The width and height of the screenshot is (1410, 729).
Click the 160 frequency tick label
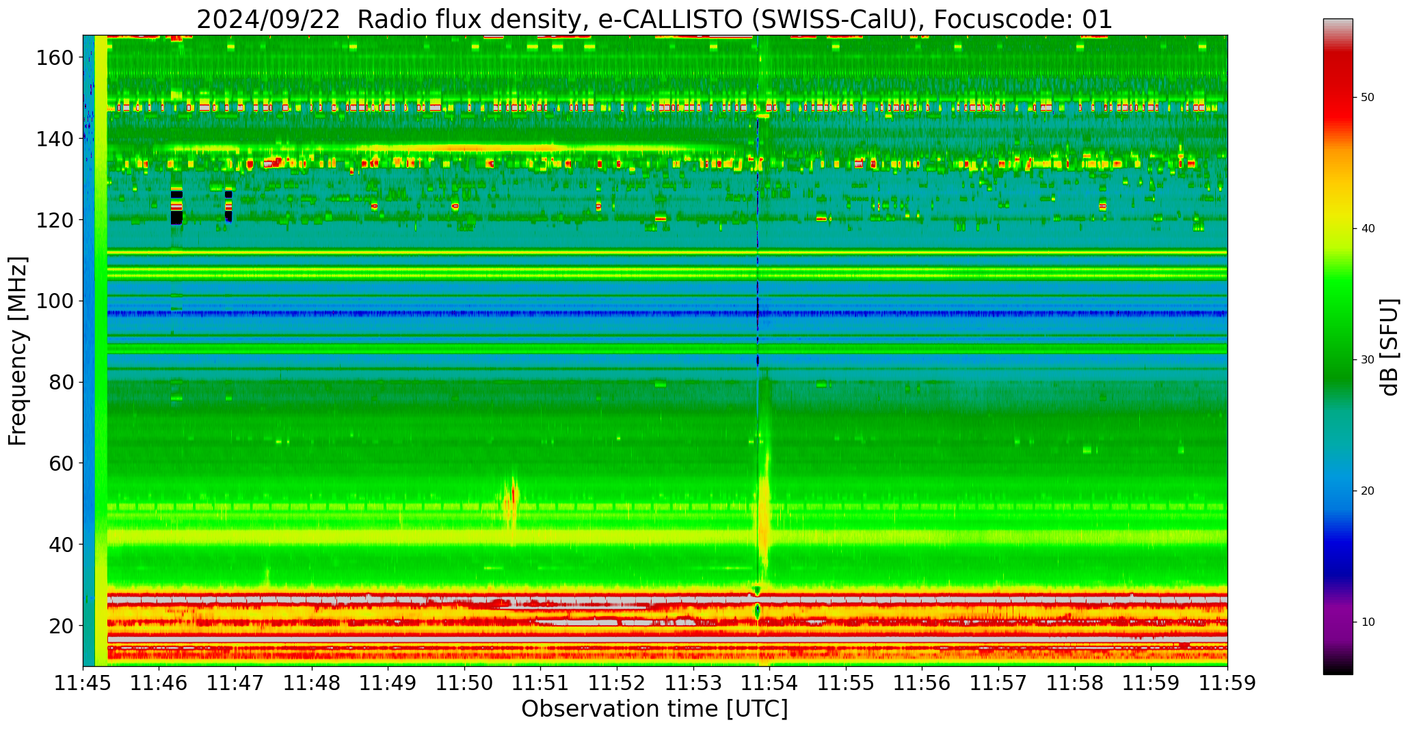(x=55, y=57)
